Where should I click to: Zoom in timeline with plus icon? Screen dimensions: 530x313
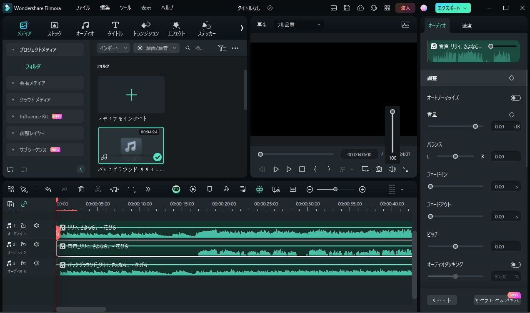tap(362, 189)
